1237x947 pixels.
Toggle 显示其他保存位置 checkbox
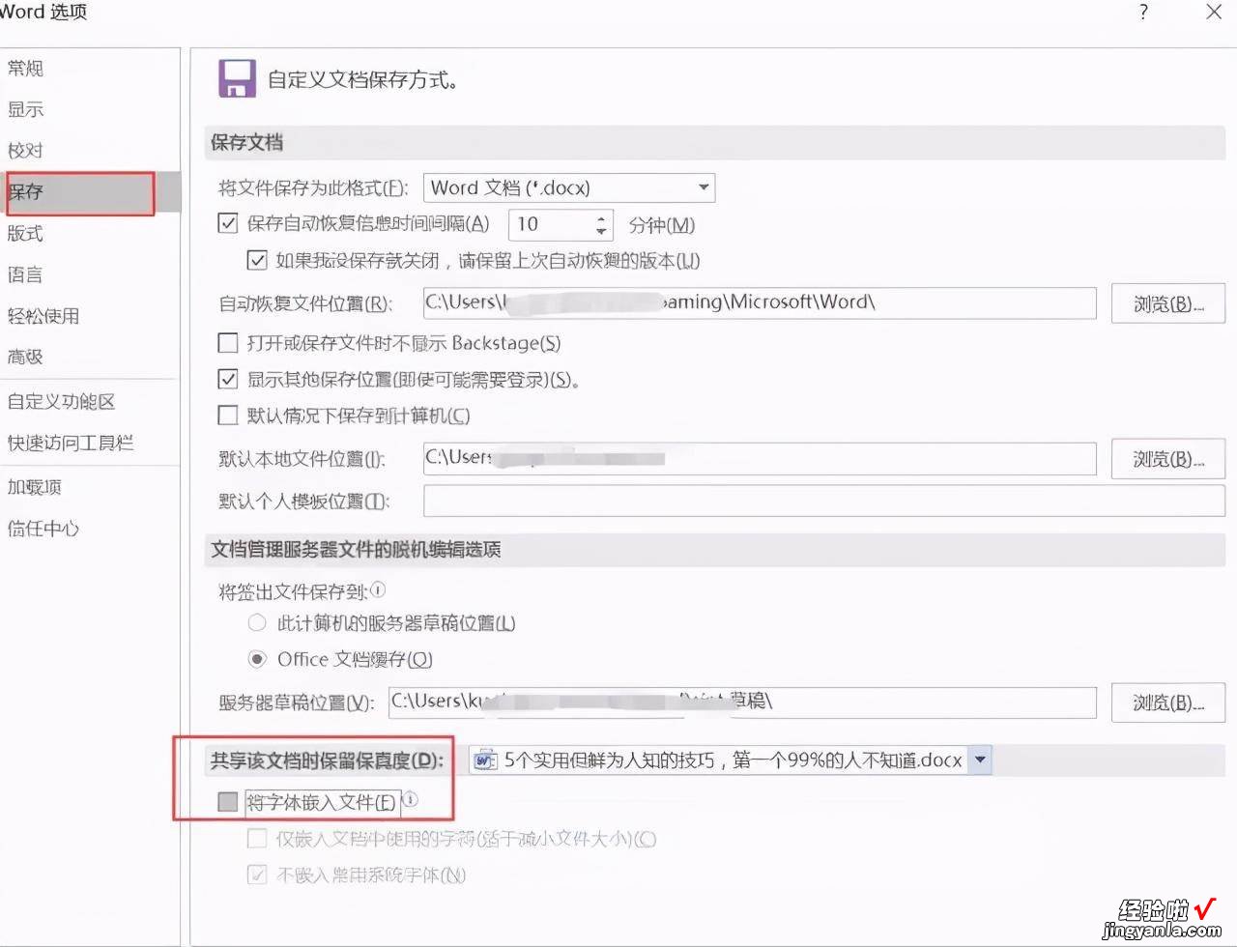228,379
